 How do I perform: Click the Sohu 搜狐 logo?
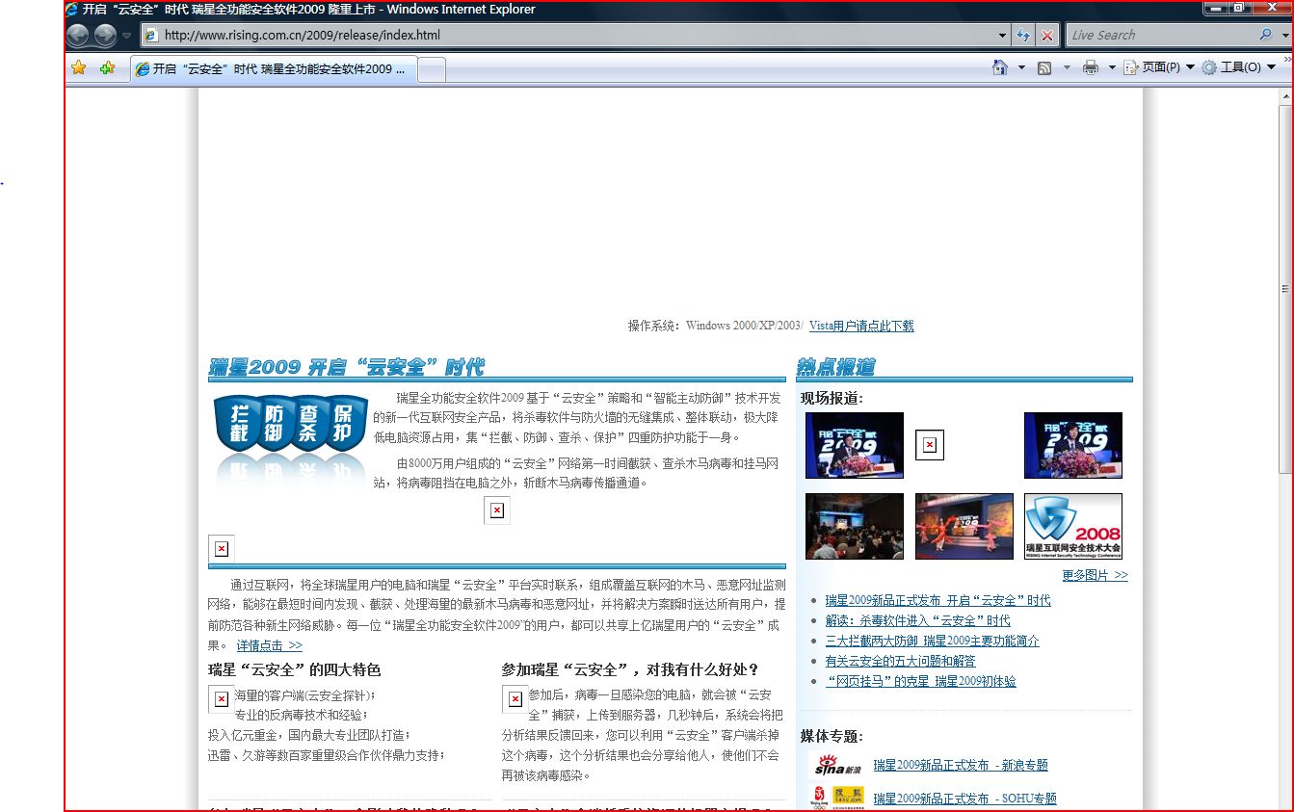pos(837,798)
